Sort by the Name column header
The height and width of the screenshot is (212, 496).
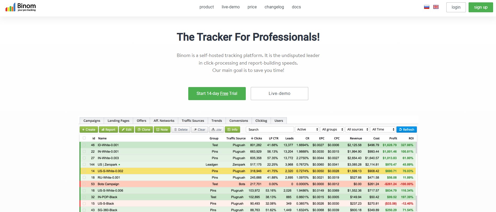coord(102,138)
